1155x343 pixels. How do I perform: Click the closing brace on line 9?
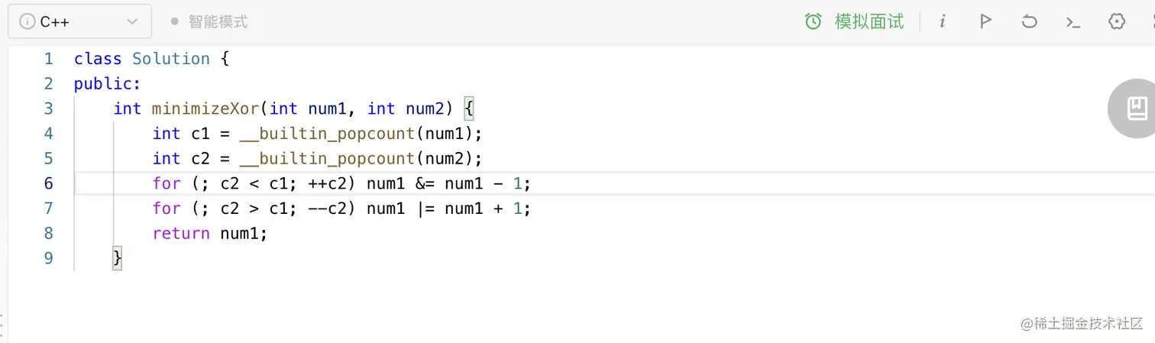[117, 258]
